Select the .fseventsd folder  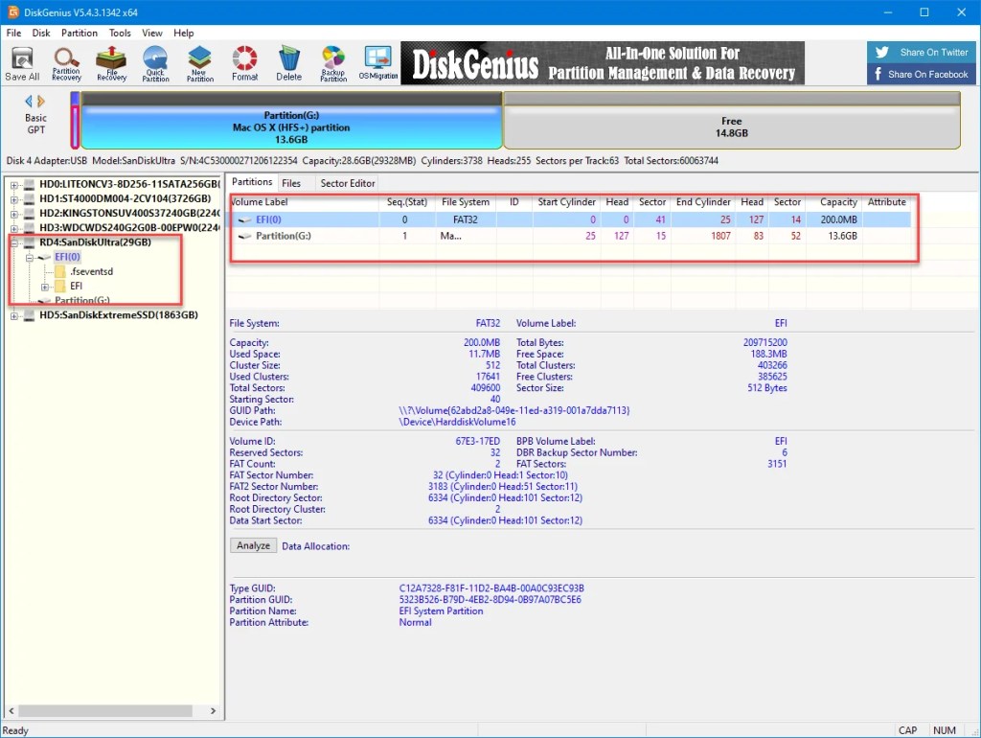coord(91,271)
